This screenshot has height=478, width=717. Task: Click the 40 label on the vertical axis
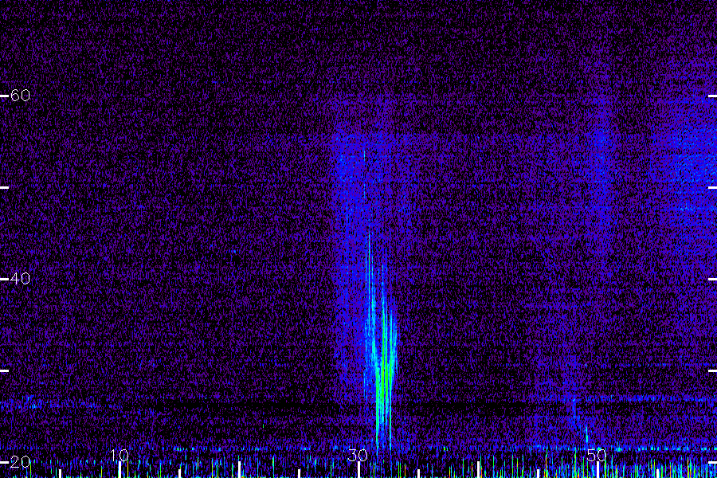pos(20,279)
